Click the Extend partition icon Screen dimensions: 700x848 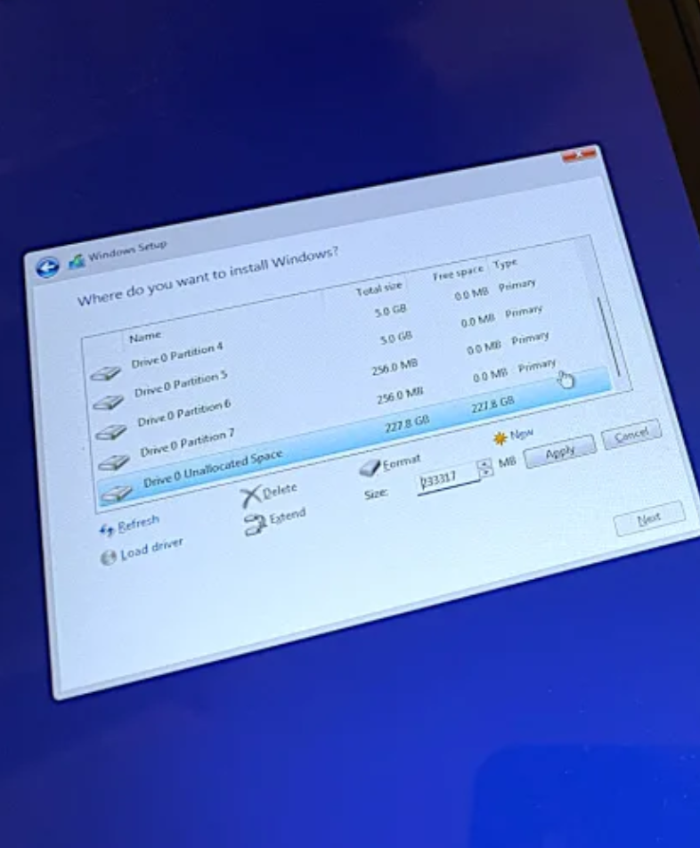pyautogui.click(x=255, y=524)
